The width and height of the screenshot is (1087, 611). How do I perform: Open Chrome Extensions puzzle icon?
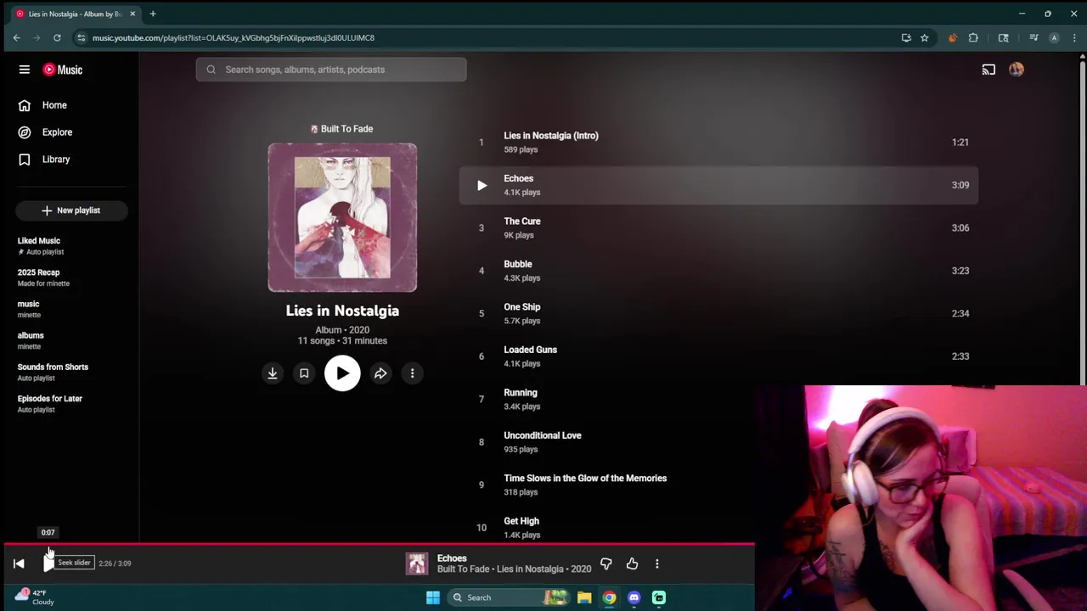point(973,37)
